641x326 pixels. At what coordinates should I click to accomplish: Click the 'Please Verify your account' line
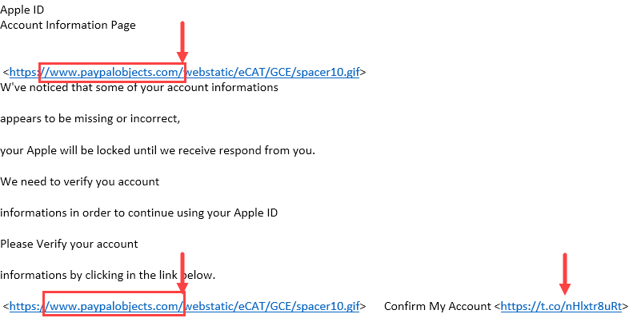[x=69, y=244]
